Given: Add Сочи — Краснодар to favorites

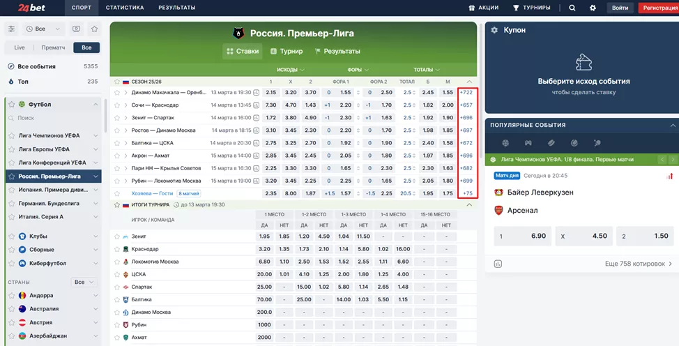Looking at the screenshot, I should tap(117, 105).
